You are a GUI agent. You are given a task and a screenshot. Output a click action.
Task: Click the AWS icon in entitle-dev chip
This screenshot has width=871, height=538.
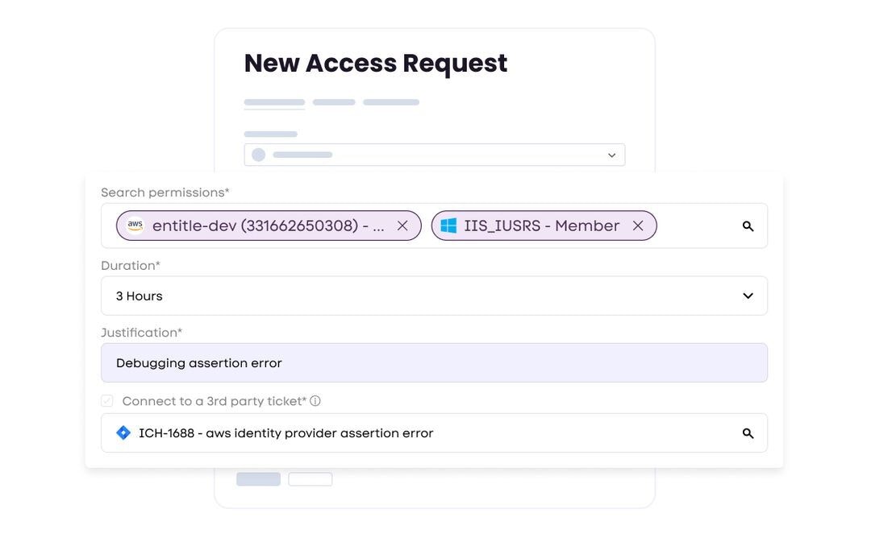coord(135,226)
